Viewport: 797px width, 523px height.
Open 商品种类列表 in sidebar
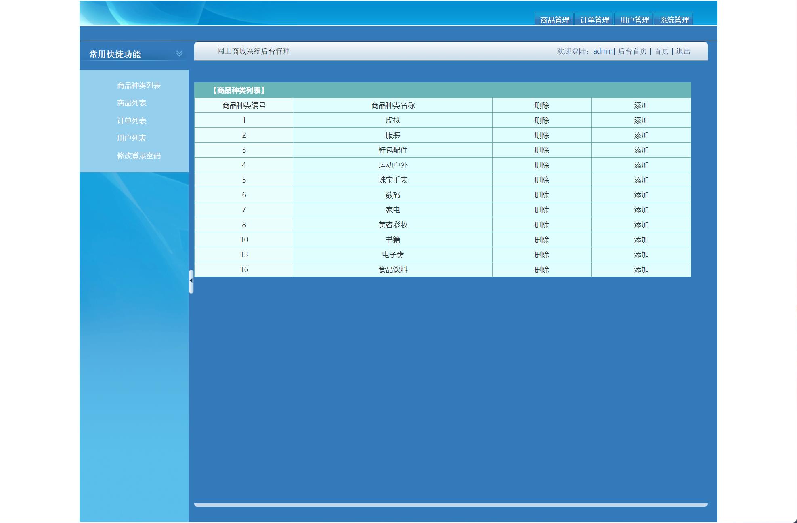click(138, 86)
